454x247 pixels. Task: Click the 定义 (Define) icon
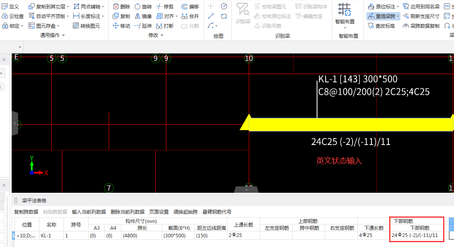point(5,6)
